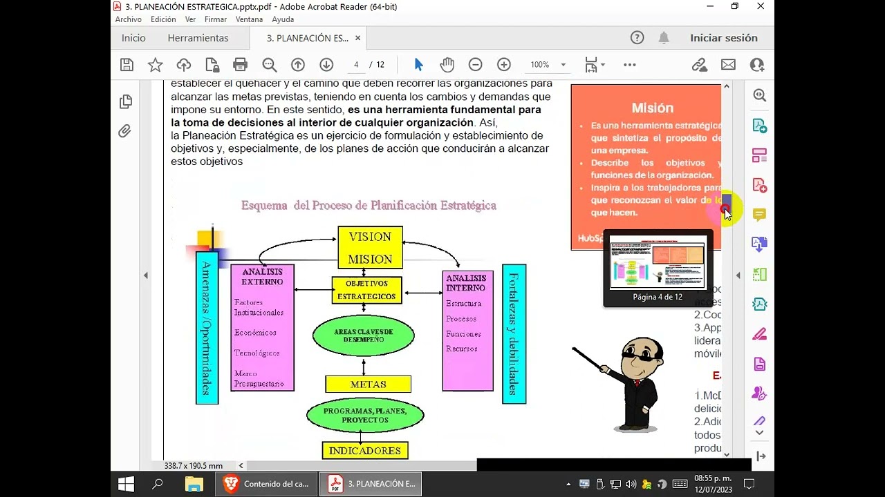Close the 3. PLANEACIÓN ES... document tab
This screenshot has height=497, width=885.
tap(357, 38)
